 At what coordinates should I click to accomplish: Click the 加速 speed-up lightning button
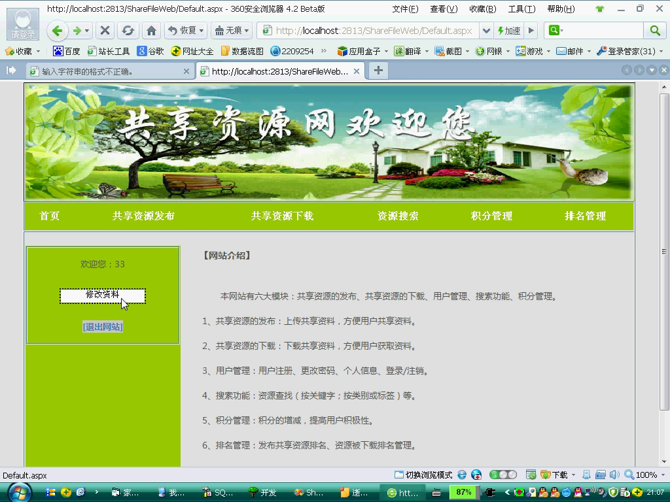(x=509, y=31)
